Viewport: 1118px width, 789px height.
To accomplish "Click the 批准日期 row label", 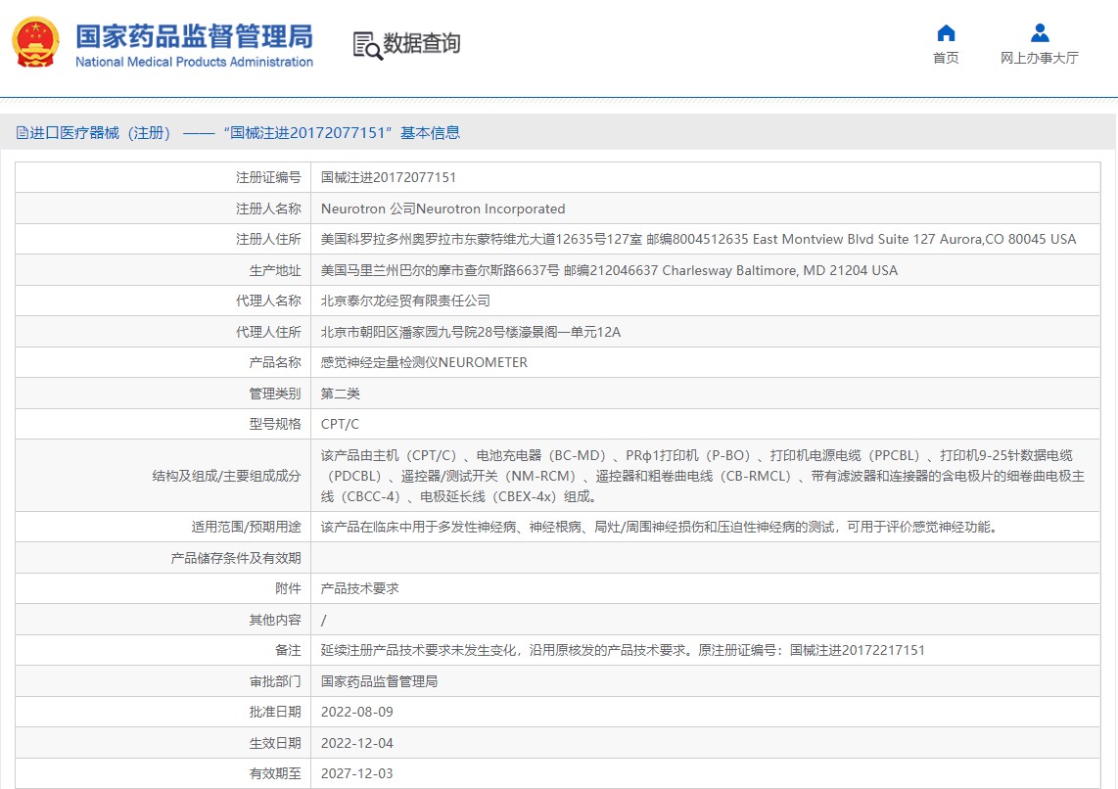I will tap(275, 712).
